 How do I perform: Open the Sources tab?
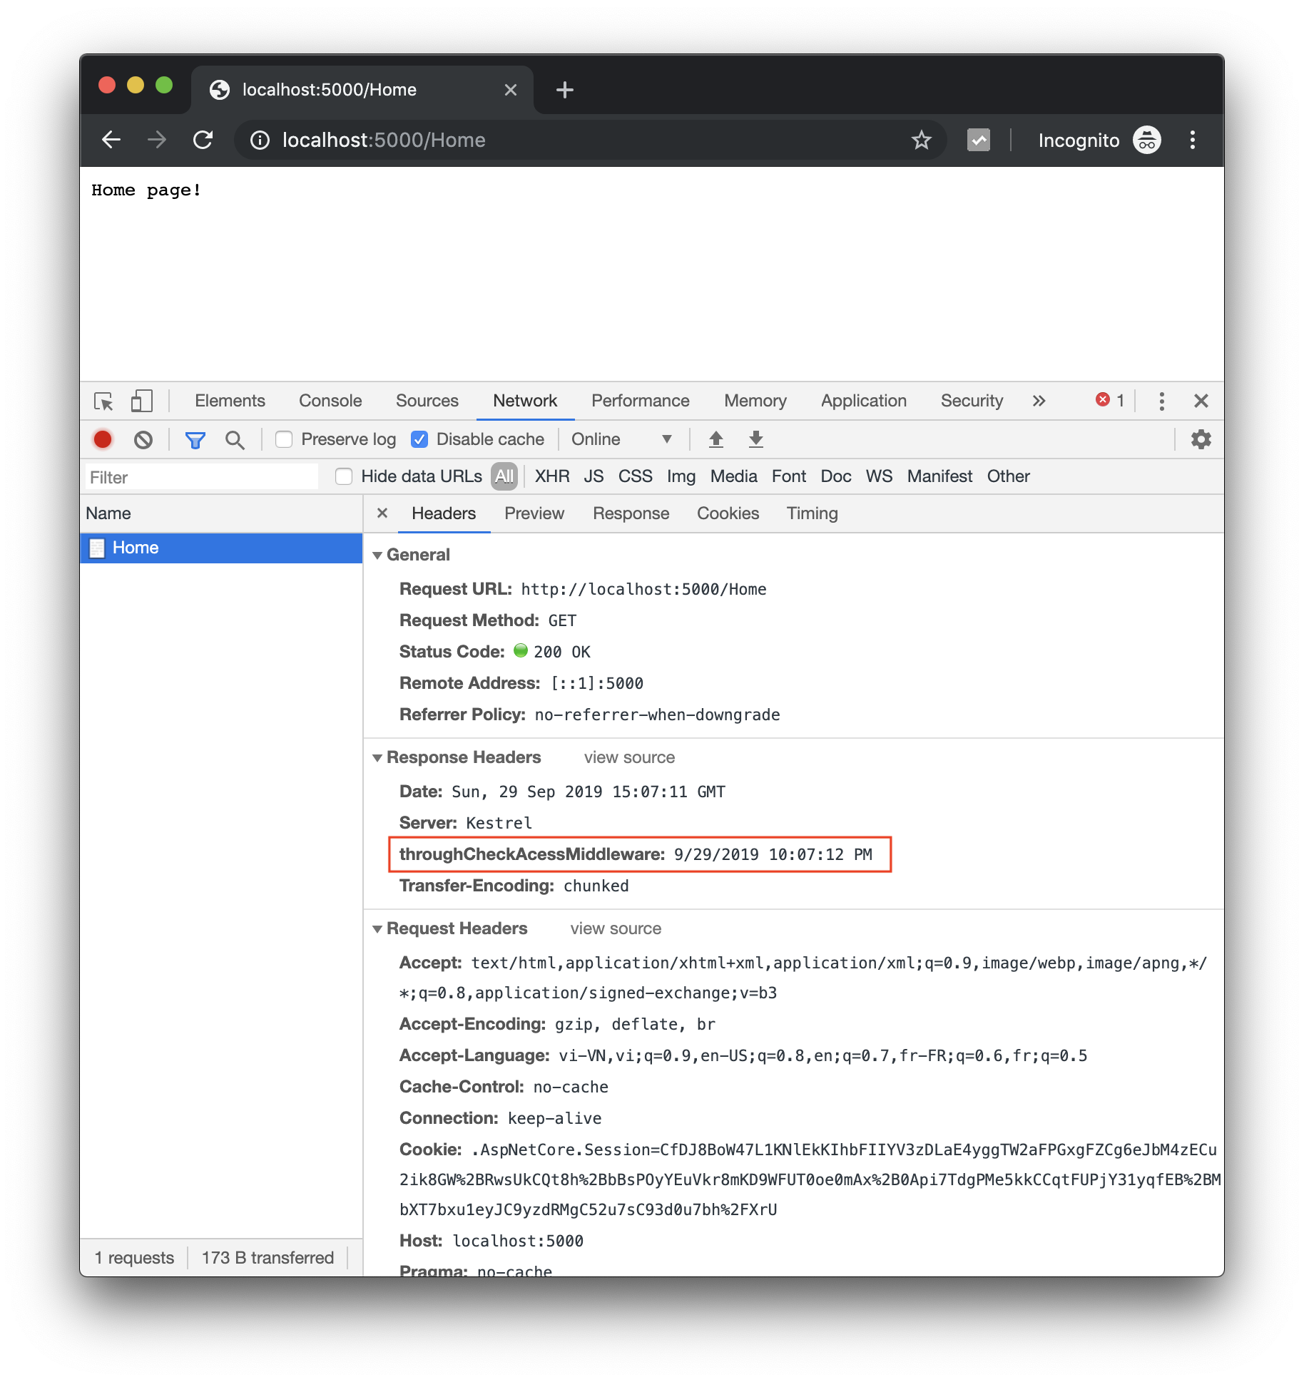(x=427, y=401)
